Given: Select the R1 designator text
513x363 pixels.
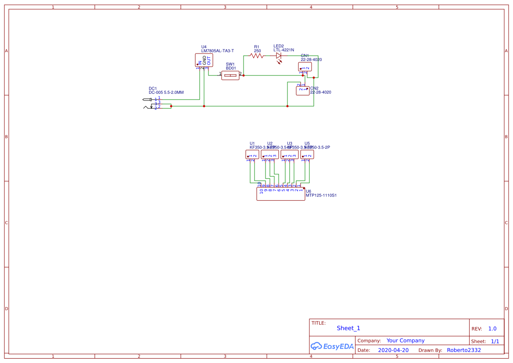Looking at the screenshot, I should pyautogui.click(x=256, y=47).
